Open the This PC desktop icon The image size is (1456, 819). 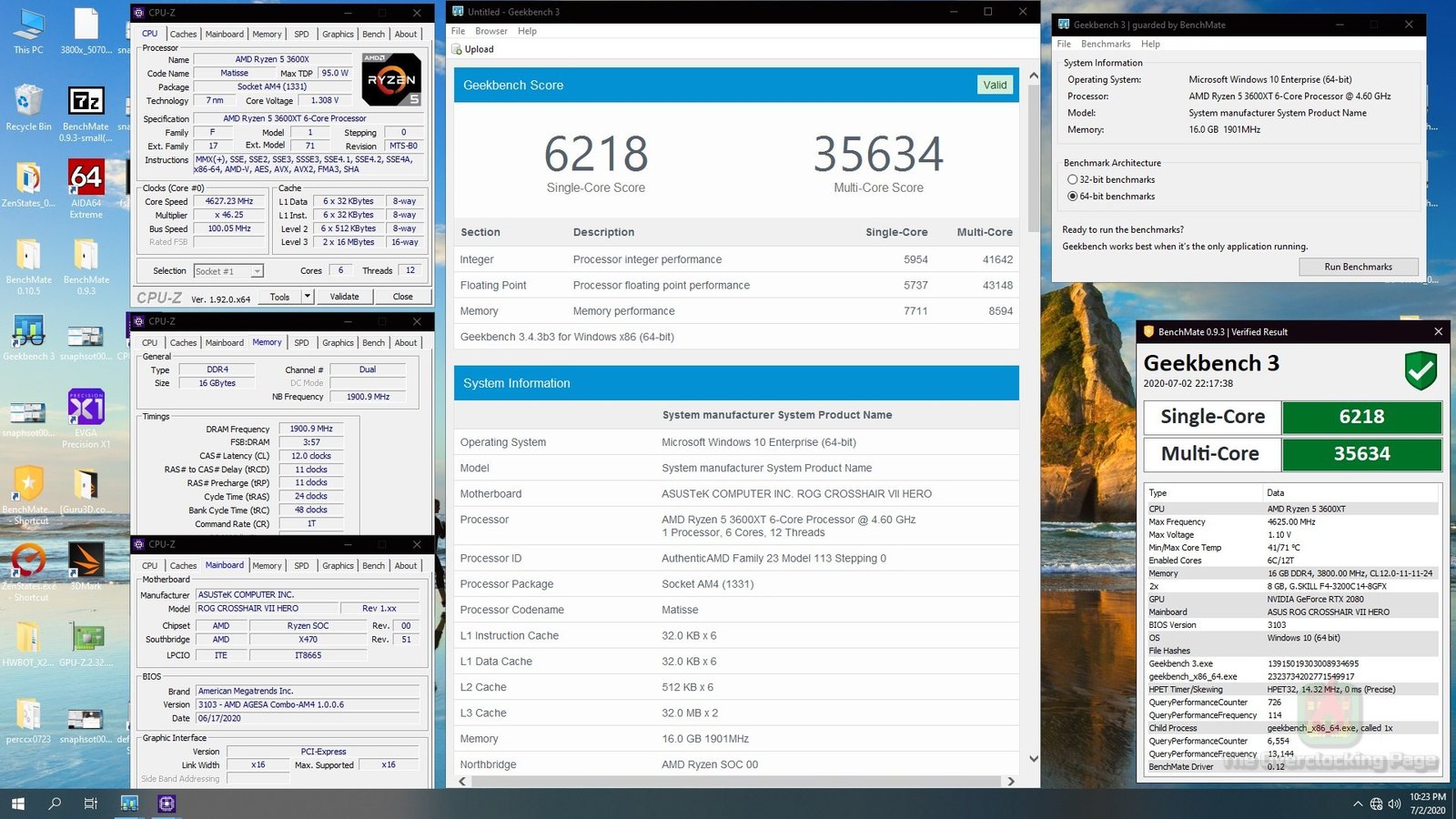pyautogui.click(x=28, y=25)
